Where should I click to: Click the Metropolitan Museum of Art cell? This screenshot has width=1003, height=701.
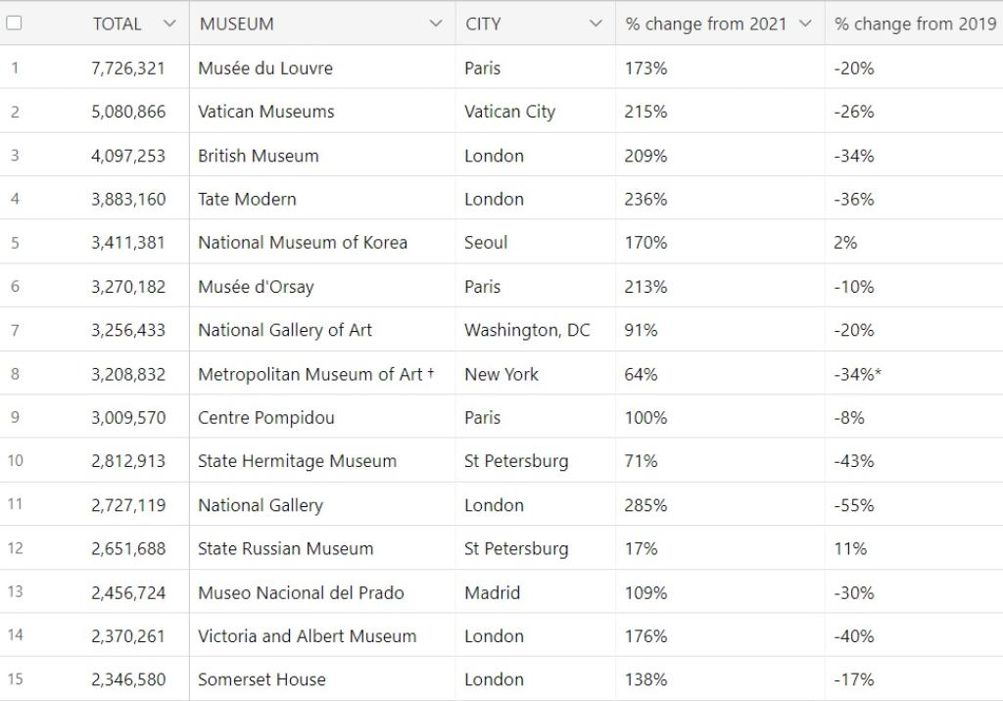pyautogui.click(x=310, y=374)
